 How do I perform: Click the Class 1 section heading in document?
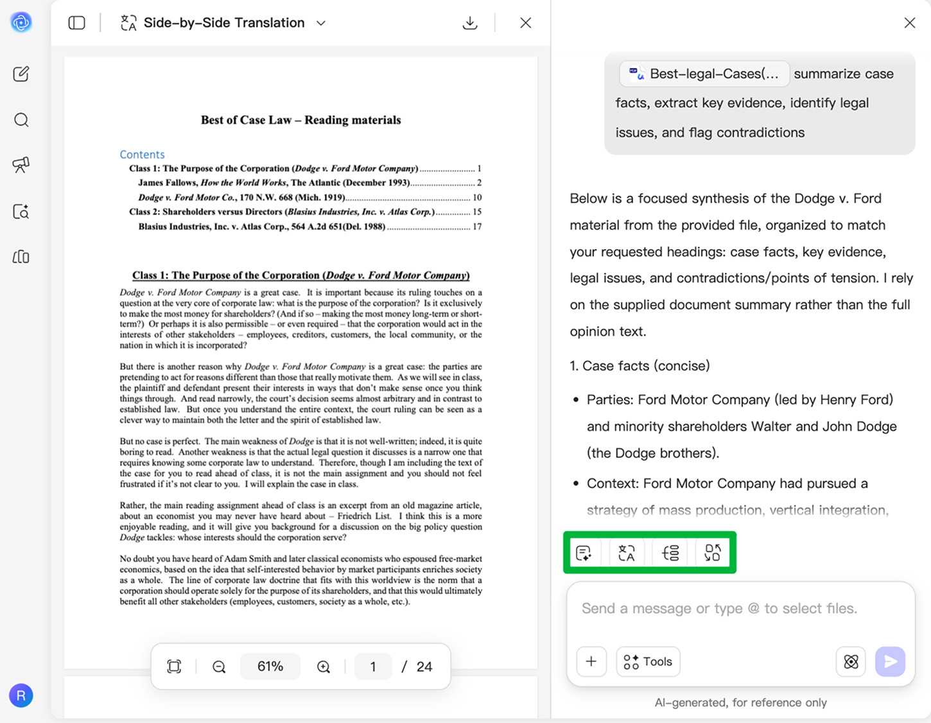[300, 275]
